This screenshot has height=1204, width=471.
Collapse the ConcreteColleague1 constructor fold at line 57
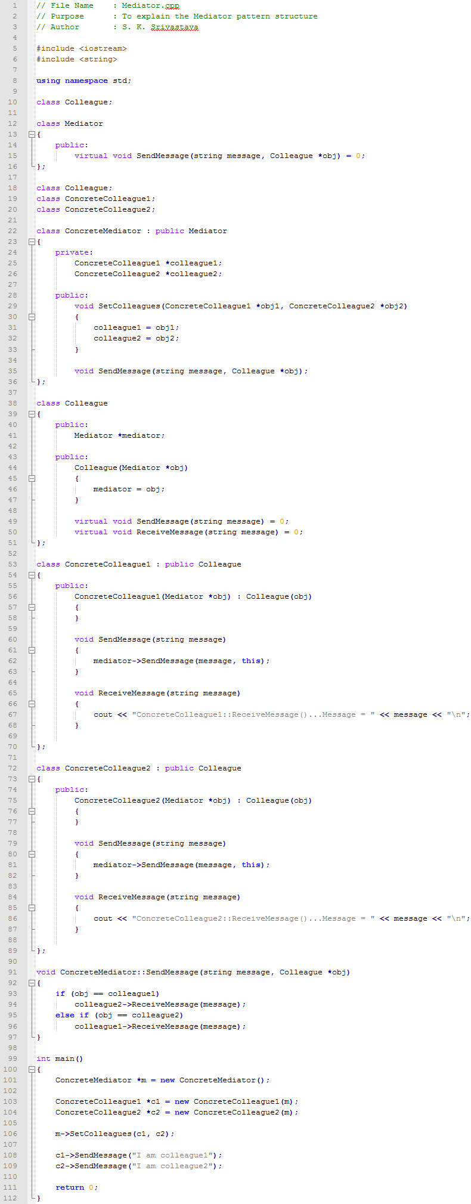click(x=32, y=608)
